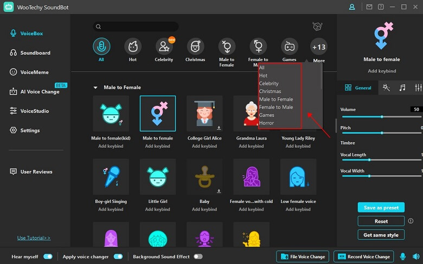Open Soundboard in the sidebar
The width and height of the screenshot is (423, 264).
coord(35,53)
